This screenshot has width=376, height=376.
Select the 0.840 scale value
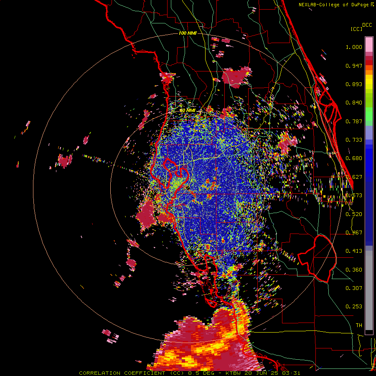[x=354, y=103]
